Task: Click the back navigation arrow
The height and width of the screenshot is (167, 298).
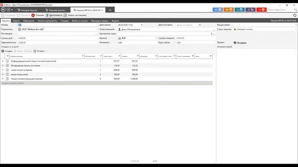Action: pos(3,10)
